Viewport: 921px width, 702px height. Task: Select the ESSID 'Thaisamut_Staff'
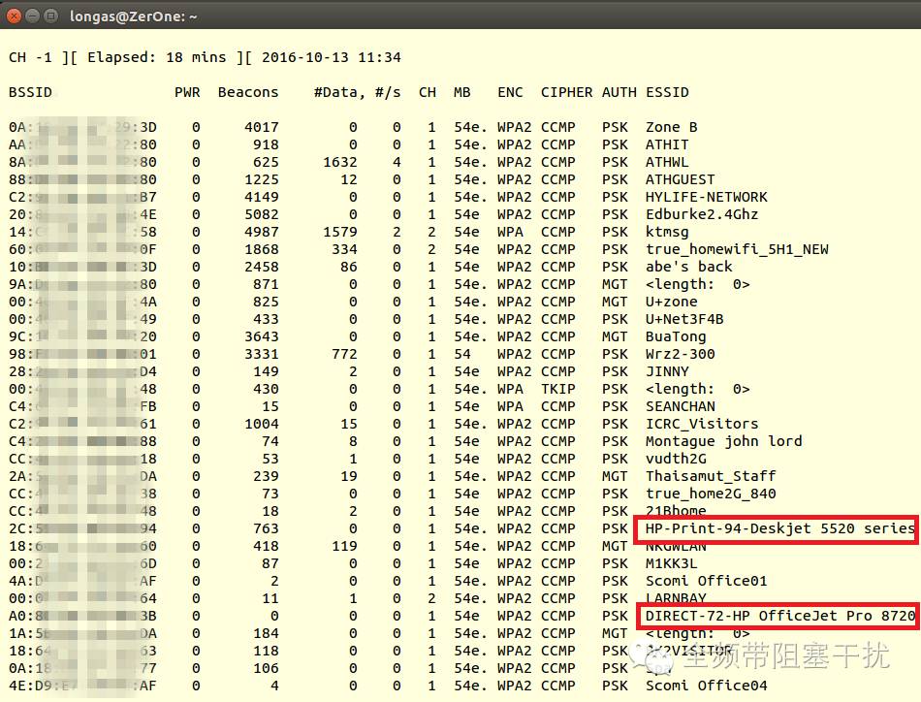(x=711, y=476)
